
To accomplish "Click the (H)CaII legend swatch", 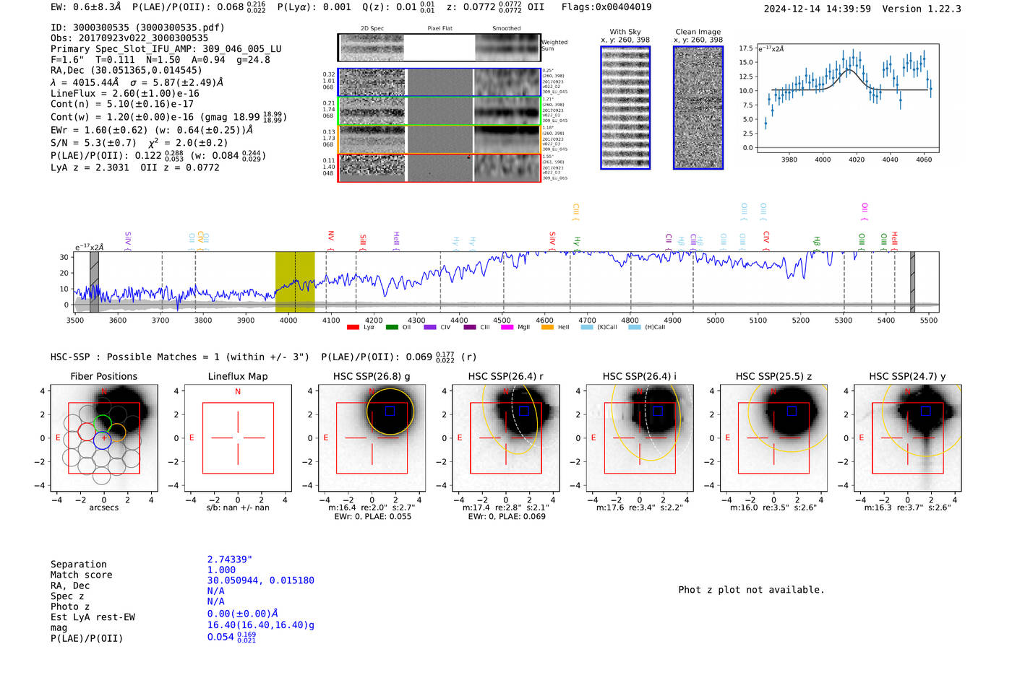I will (x=635, y=327).
